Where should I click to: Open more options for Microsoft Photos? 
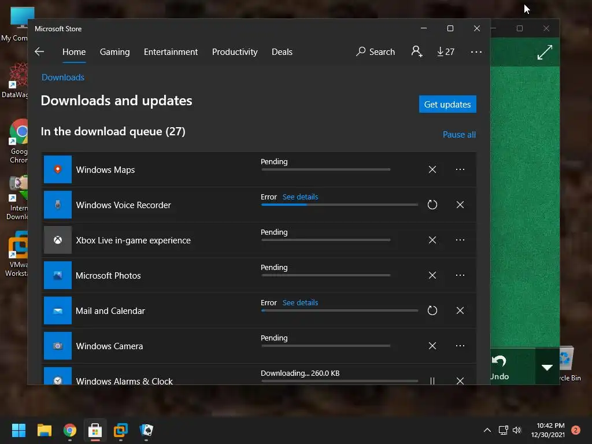click(x=460, y=275)
